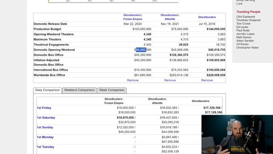Open the 1st Friday row link
Image resolution: width=273 pixels, height=154 pixels.
pyautogui.click(x=44, y=108)
